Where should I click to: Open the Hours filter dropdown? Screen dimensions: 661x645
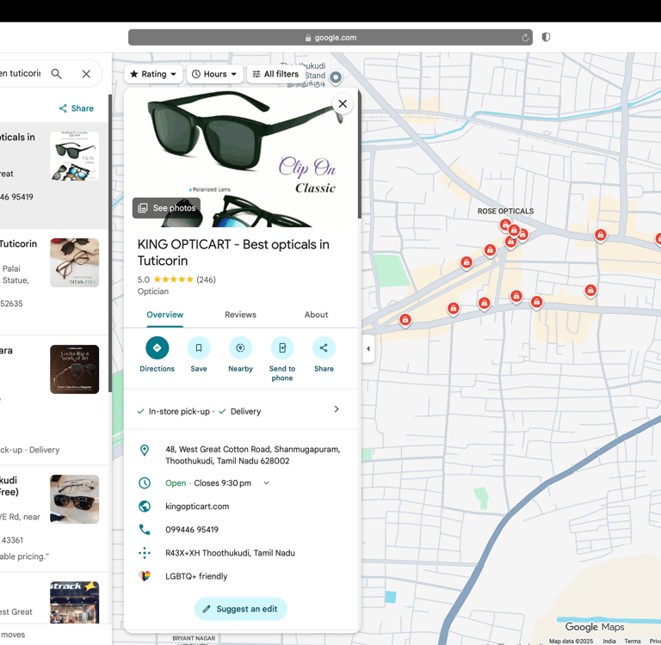[x=214, y=74]
